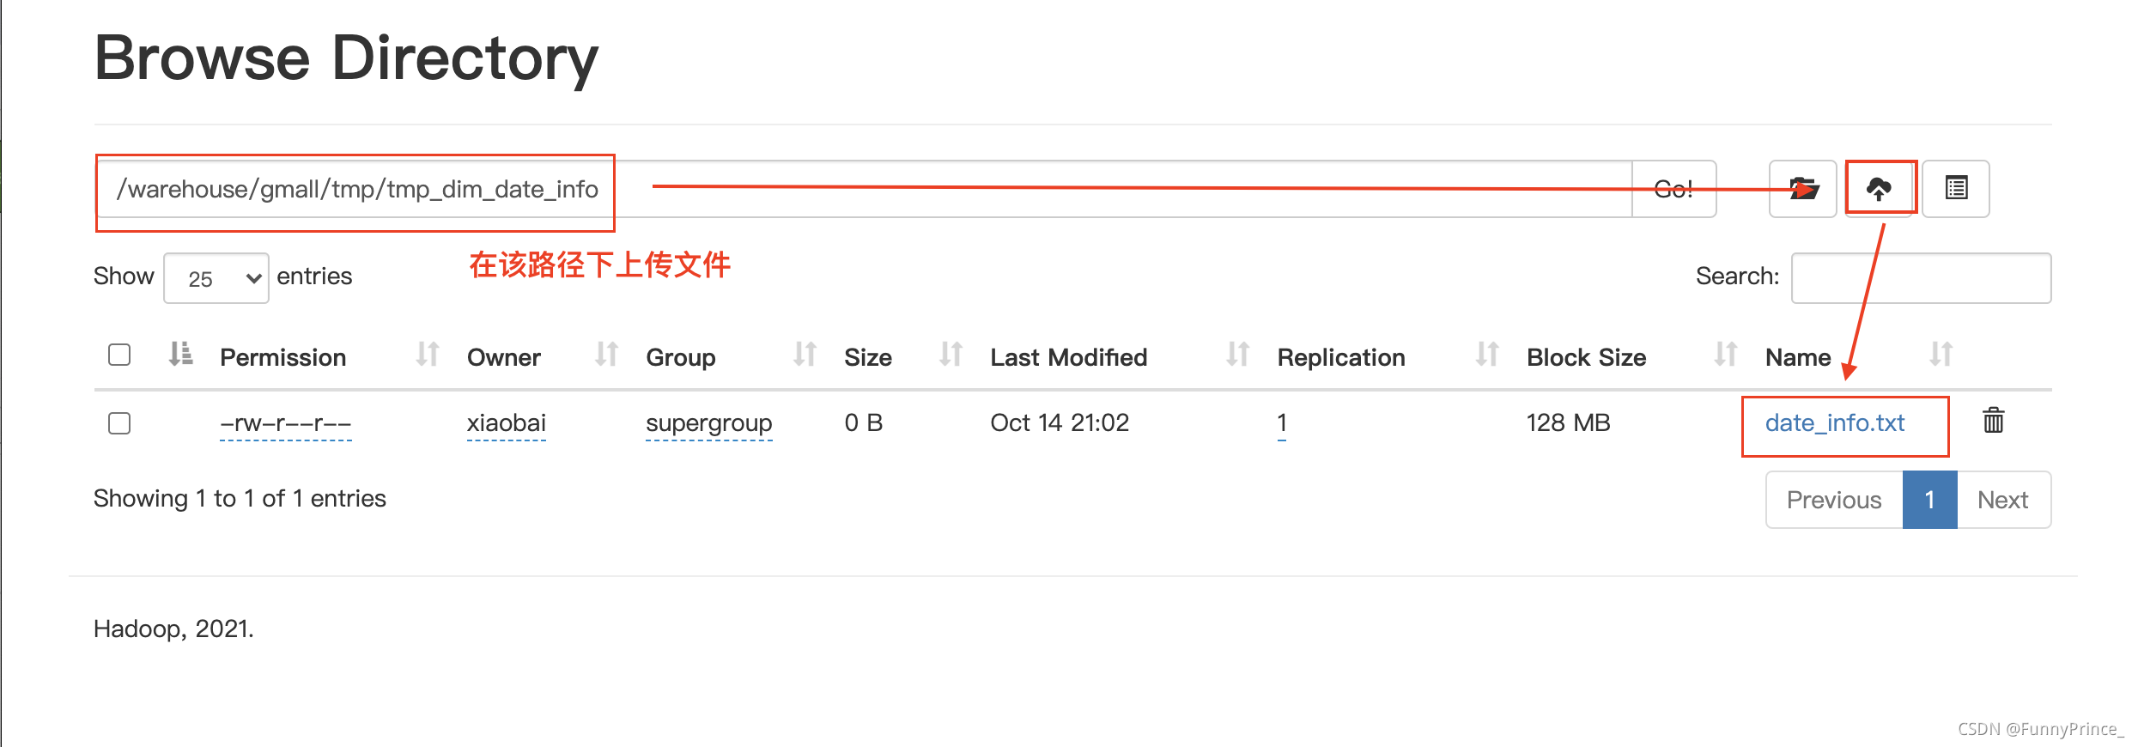Click the sort indicator next to the header checkbox
The width and height of the screenshot is (2138, 747).
click(x=180, y=355)
